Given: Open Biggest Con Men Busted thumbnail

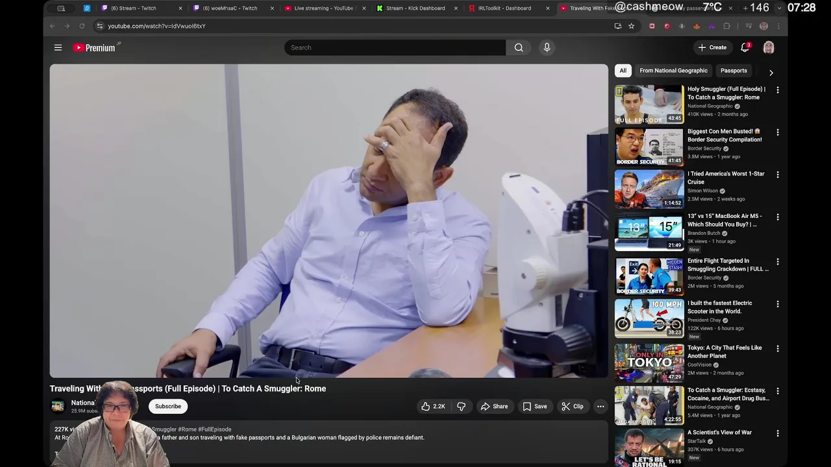Looking at the screenshot, I should point(649,146).
